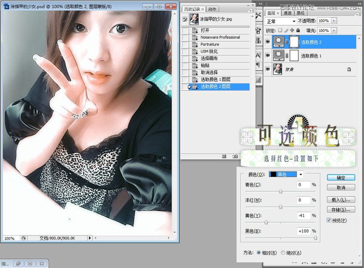
Task: Toggle lock position move icon
Action: (x=292, y=30)
